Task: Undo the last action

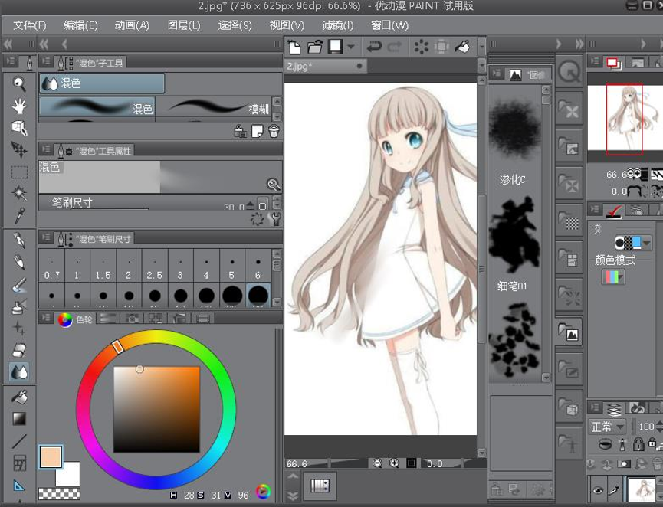Action: point(375,46)
